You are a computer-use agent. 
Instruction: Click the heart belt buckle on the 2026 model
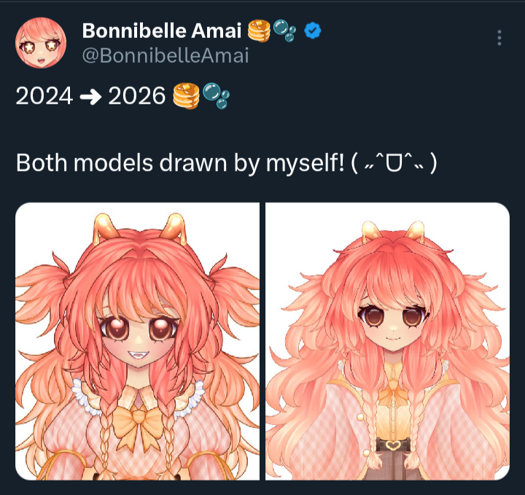[x=391, y=445]
